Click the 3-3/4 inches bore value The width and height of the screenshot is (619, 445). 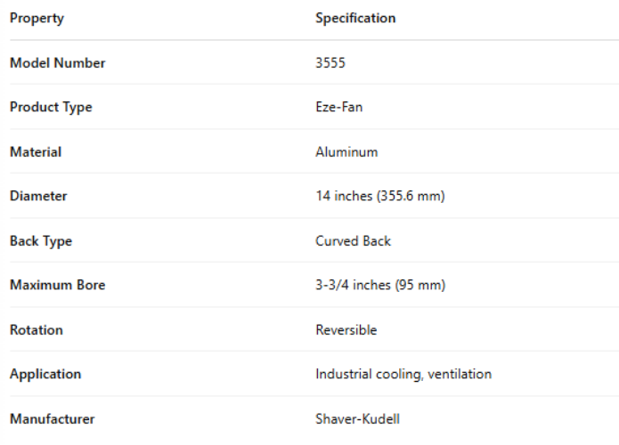point(380,286)
